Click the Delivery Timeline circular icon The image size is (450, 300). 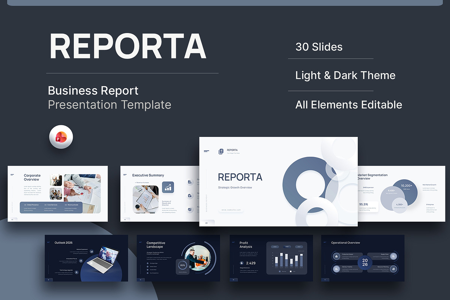pyautogui.click(x=337, y=269)
